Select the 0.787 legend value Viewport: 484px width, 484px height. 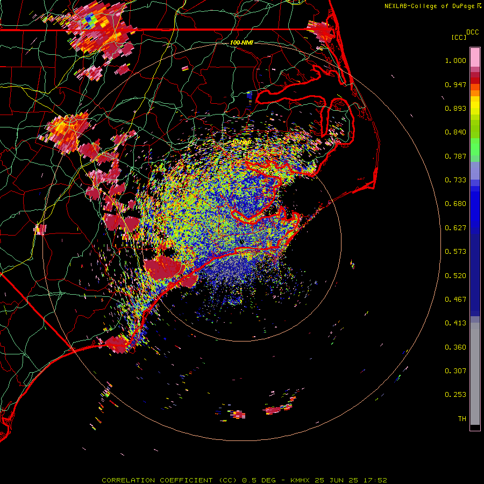click(455, 156)
